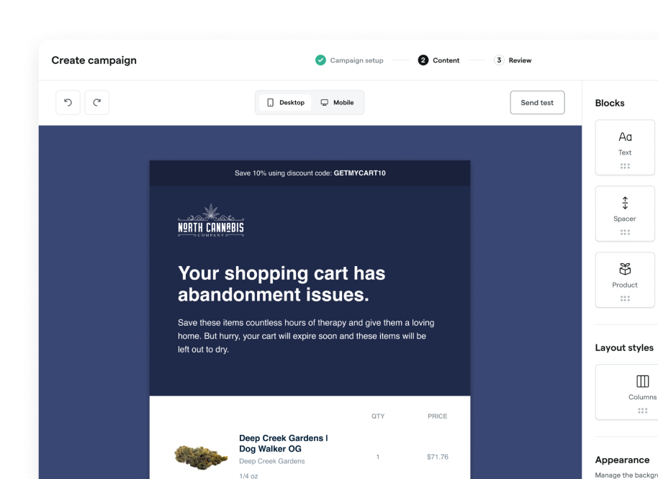
Task: Click the Layout styles heading
Action: click(x=624, y=348)
